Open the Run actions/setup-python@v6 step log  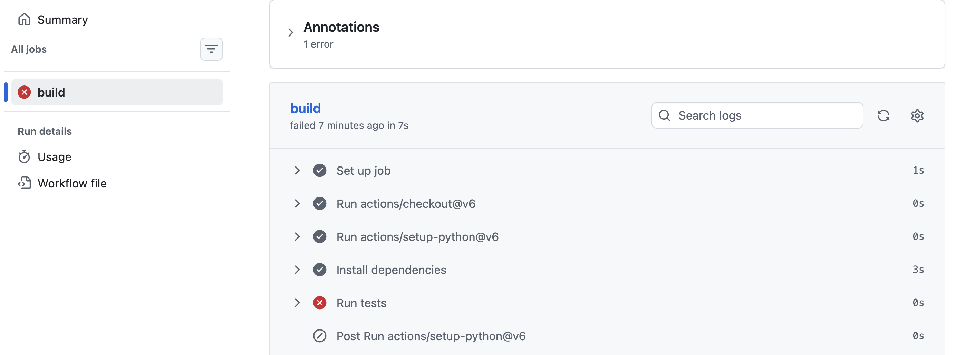click(x=417, y=237)
